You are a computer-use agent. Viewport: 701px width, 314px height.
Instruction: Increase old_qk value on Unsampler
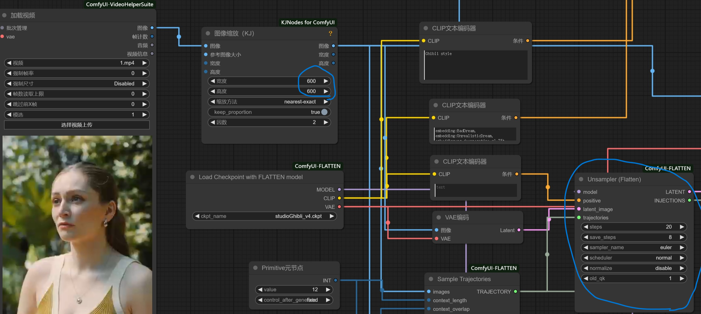(682, 278)
